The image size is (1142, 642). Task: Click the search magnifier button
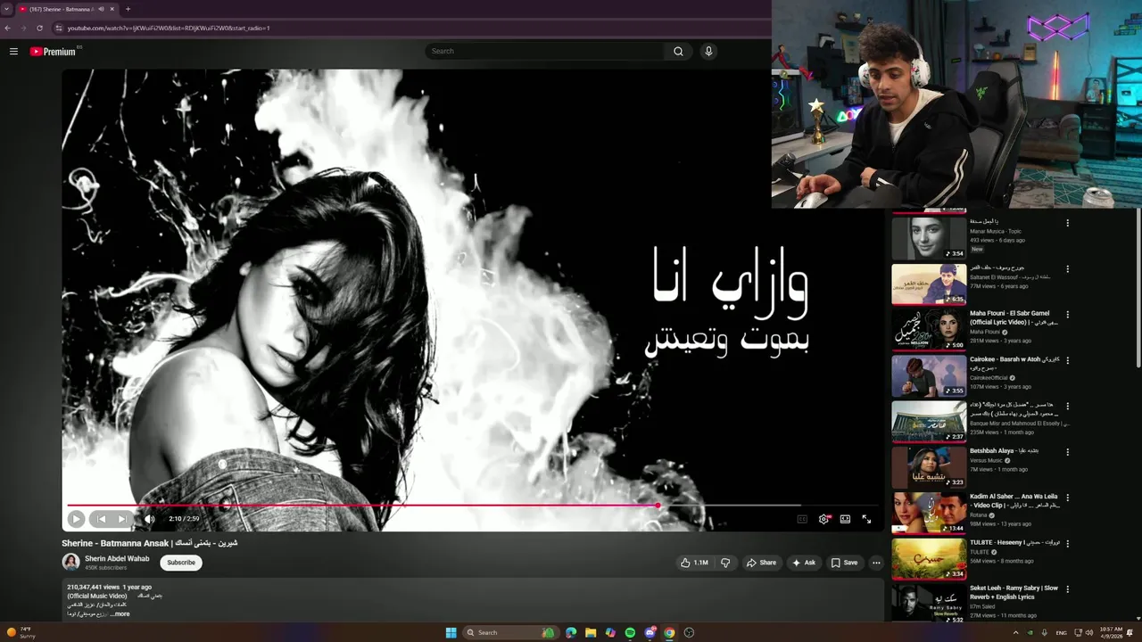(x=678, y=51)
